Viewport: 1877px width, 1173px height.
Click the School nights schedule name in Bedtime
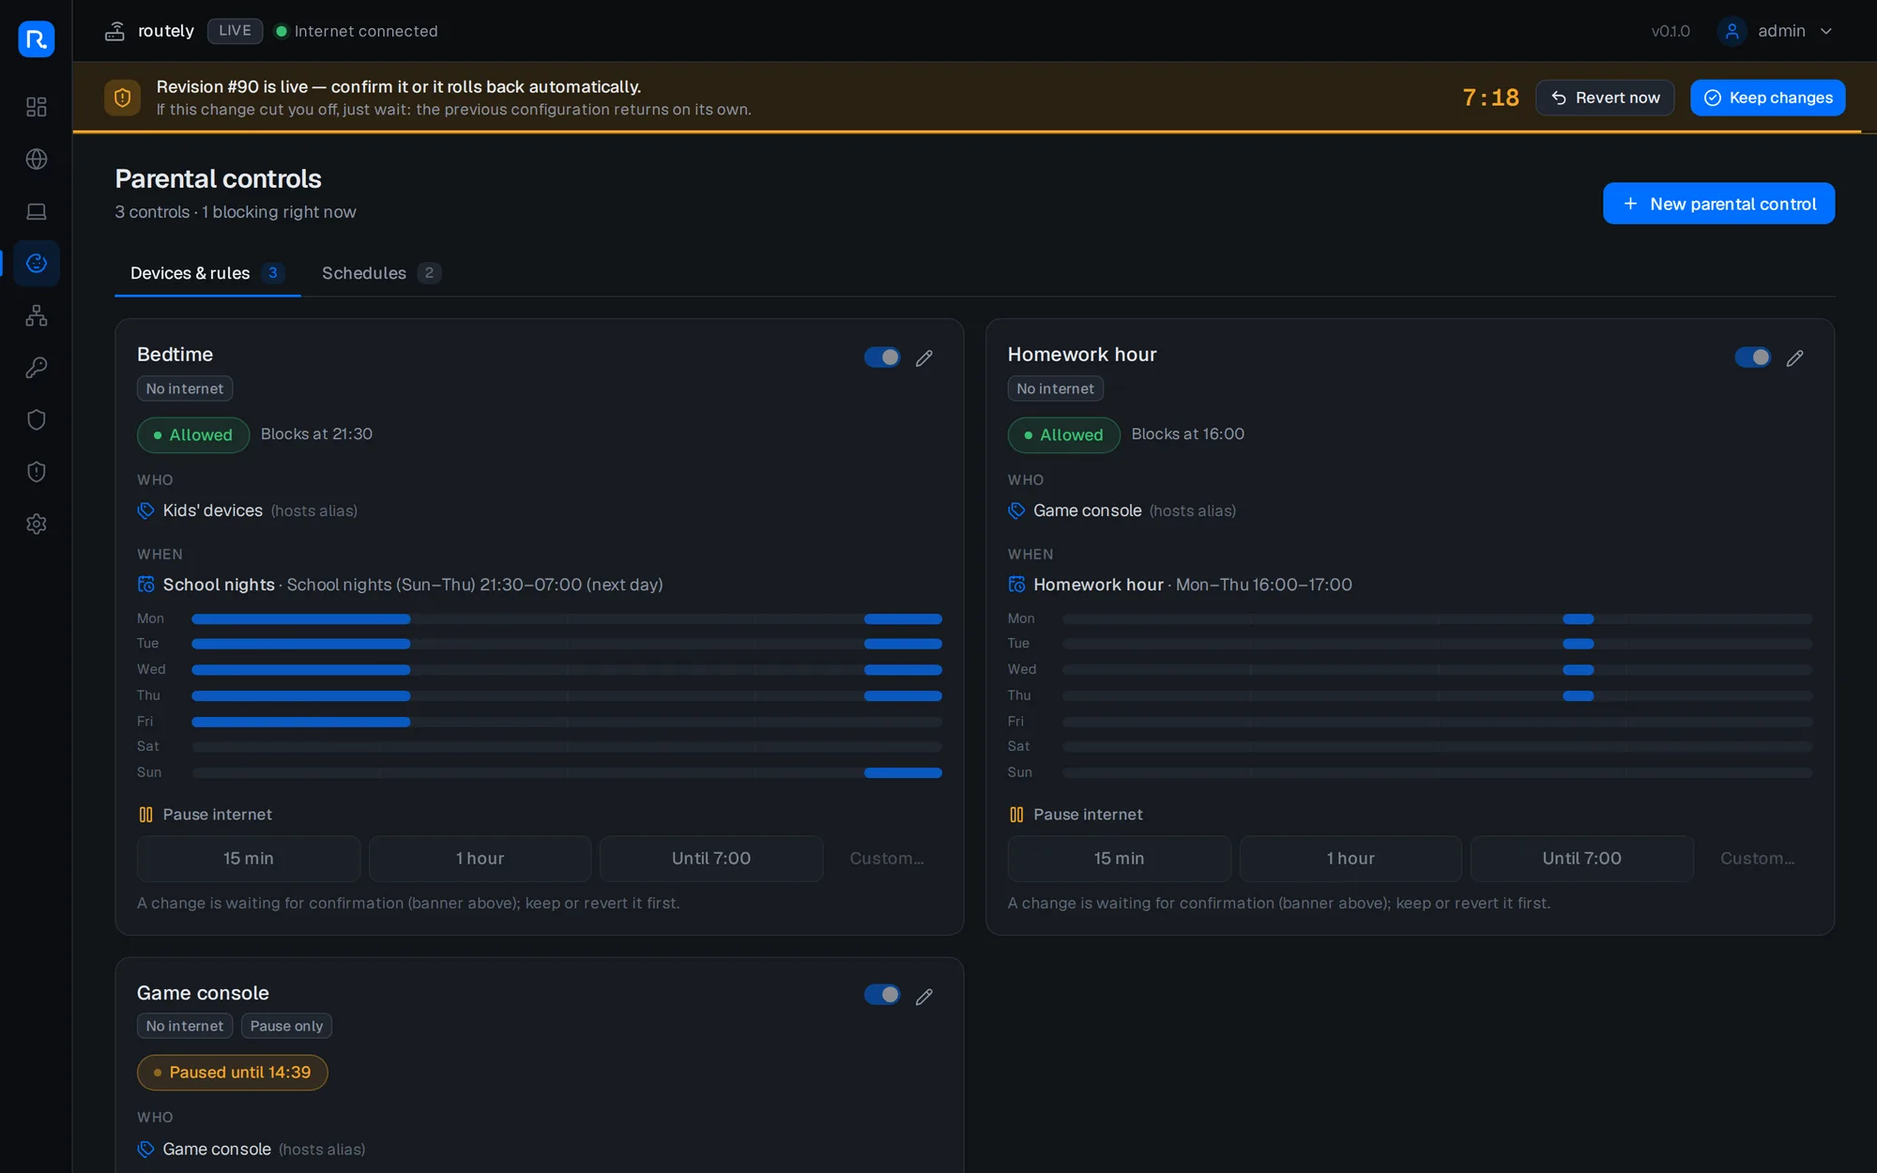coord(219,585)
